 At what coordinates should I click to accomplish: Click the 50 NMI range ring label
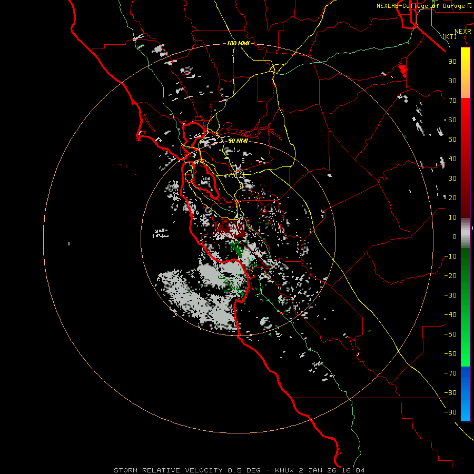238,141
